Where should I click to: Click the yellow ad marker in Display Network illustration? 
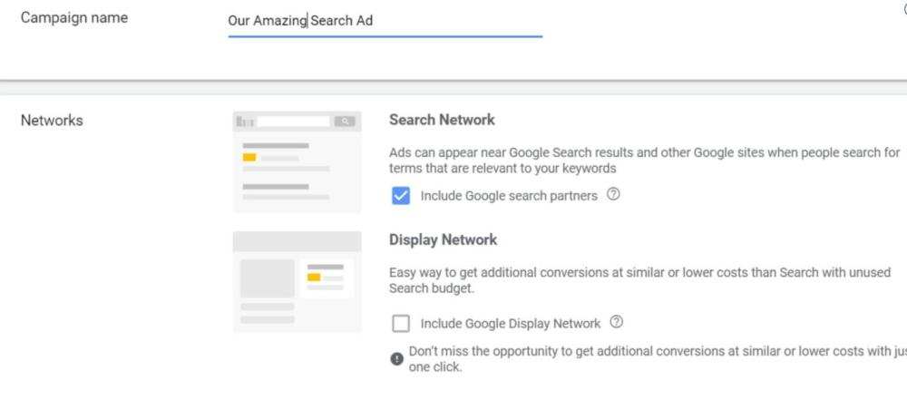pos(314,277)
